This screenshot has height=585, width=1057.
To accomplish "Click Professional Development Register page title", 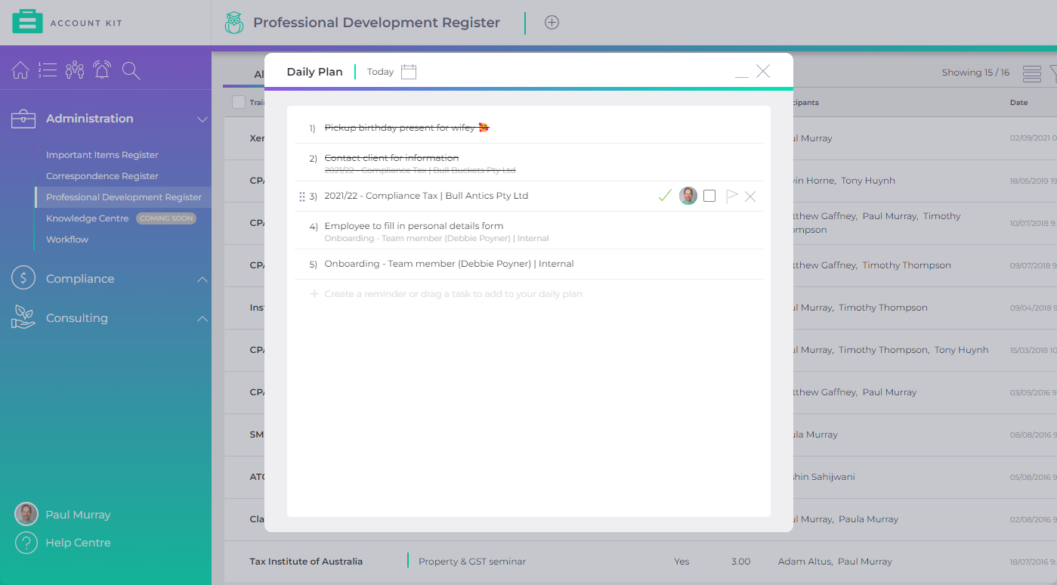I will [376, 23].
